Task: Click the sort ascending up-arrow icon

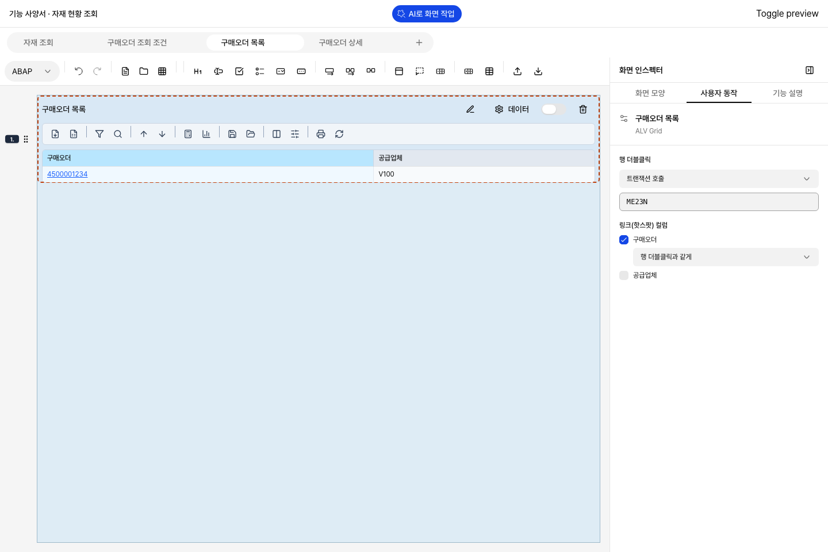Action: click(144, 134)
